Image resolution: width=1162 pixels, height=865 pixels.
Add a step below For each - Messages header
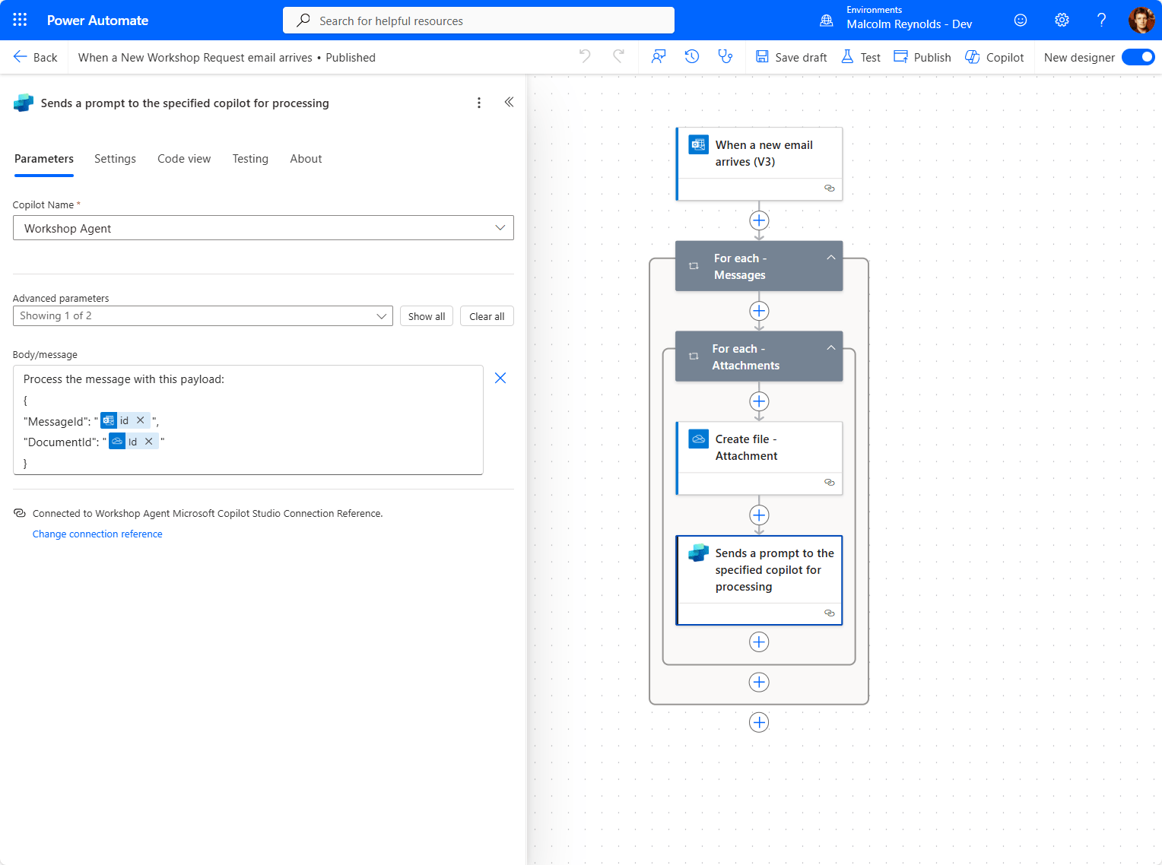tap(759, 311)
